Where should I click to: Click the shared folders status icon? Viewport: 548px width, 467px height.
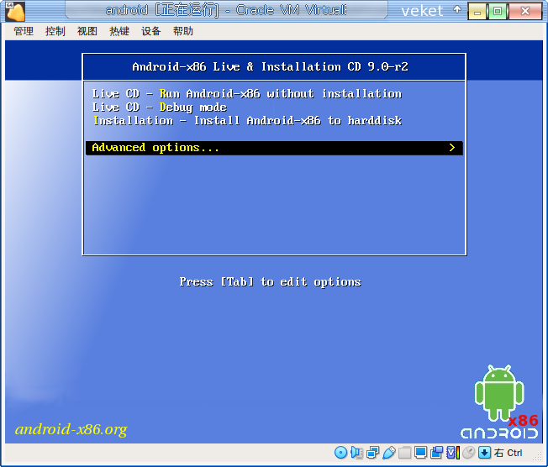point(405,453)
